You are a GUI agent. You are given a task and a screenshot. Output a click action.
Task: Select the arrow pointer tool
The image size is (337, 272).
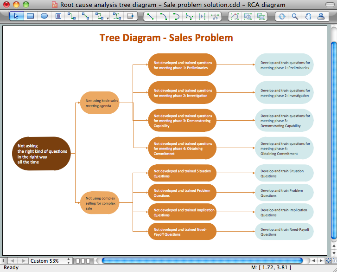click(x=16, y=16)
